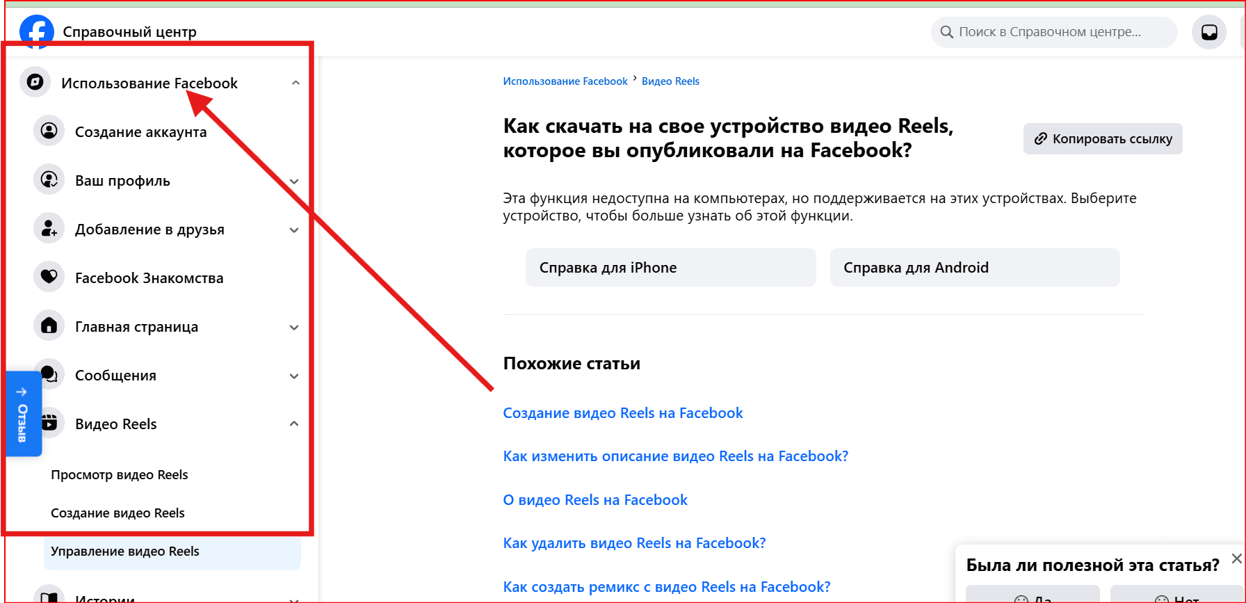Open the inbox icon in top-right header
Viewport: 1246px width, 603px height.
[1209, 32]
